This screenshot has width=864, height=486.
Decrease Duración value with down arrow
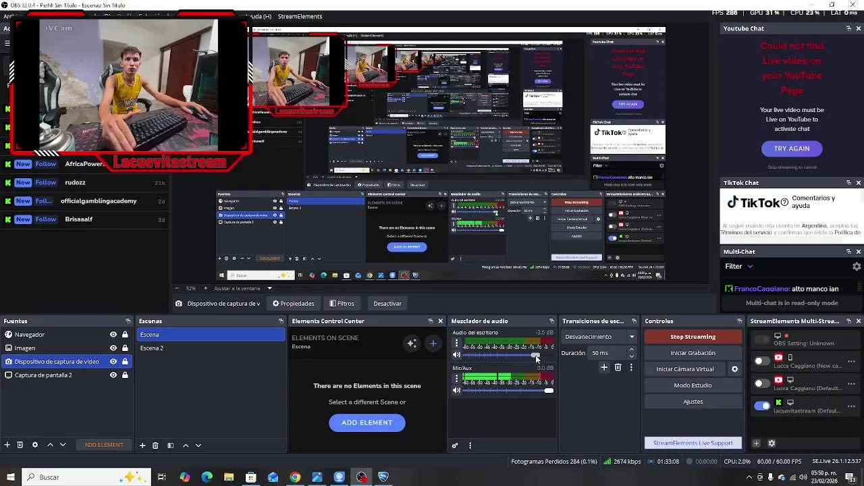tap(631, 356)
